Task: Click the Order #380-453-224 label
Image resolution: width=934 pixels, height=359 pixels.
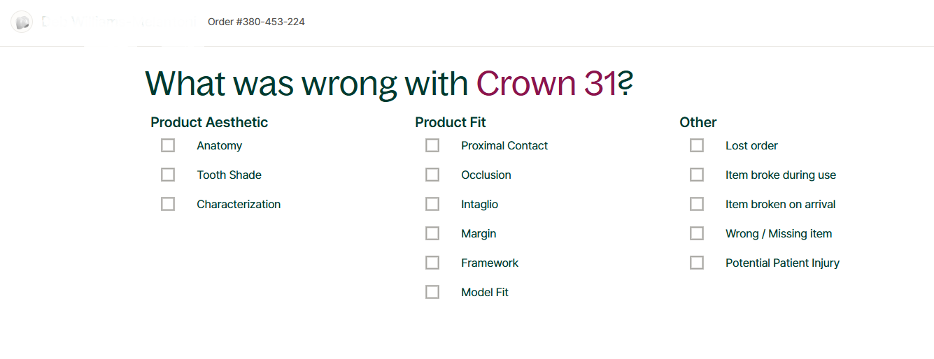Action: click(x=256, y=22)
